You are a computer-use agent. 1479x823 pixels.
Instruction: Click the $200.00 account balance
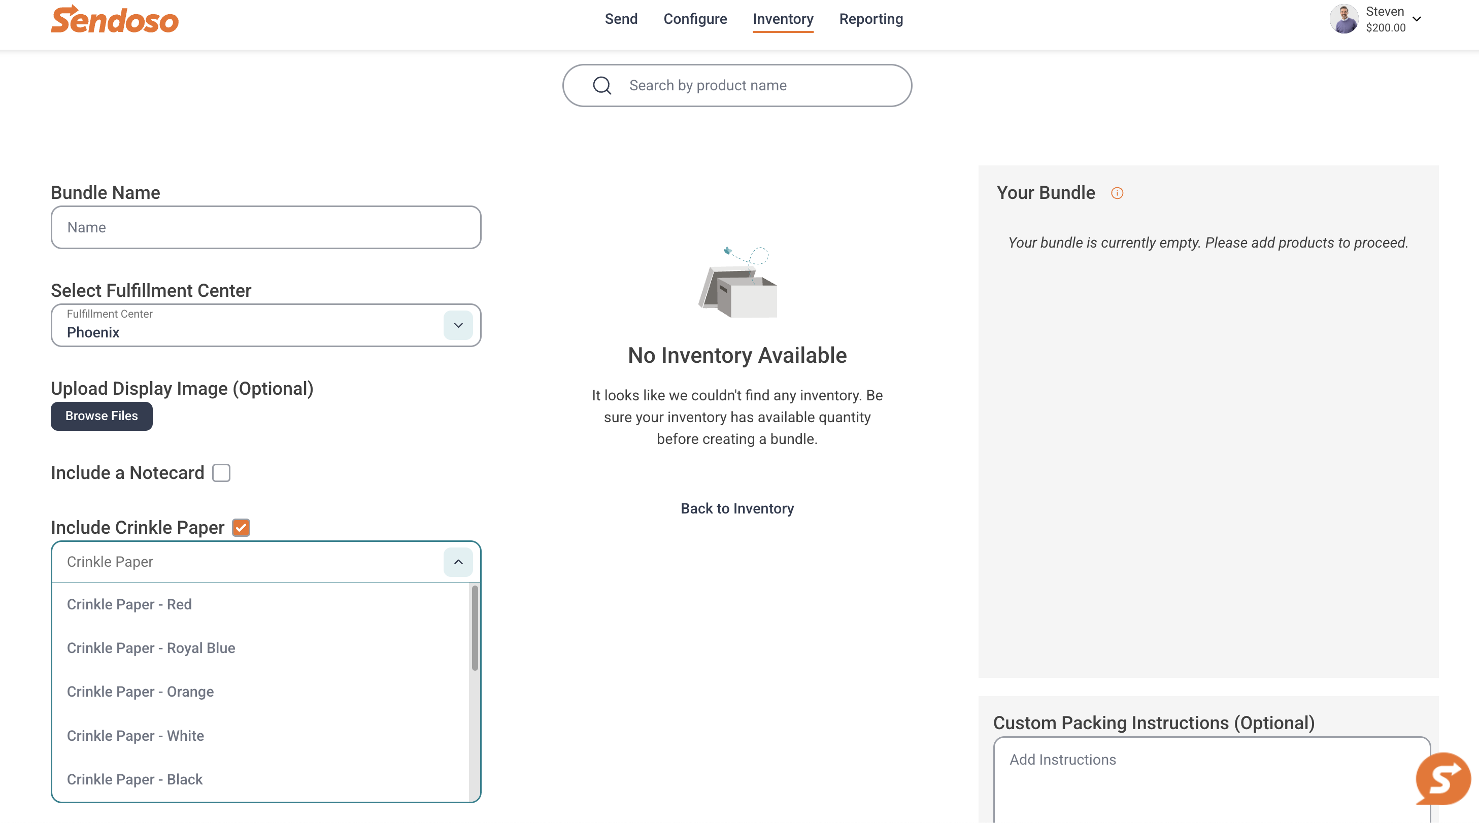pyautogui.click(x=1386, y=27)
